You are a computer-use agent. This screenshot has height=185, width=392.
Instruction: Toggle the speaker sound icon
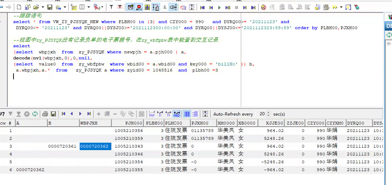[x=173, y=7]
